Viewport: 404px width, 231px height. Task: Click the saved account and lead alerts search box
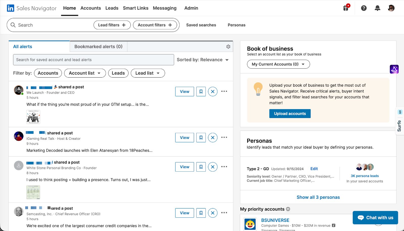click(93, 60)
